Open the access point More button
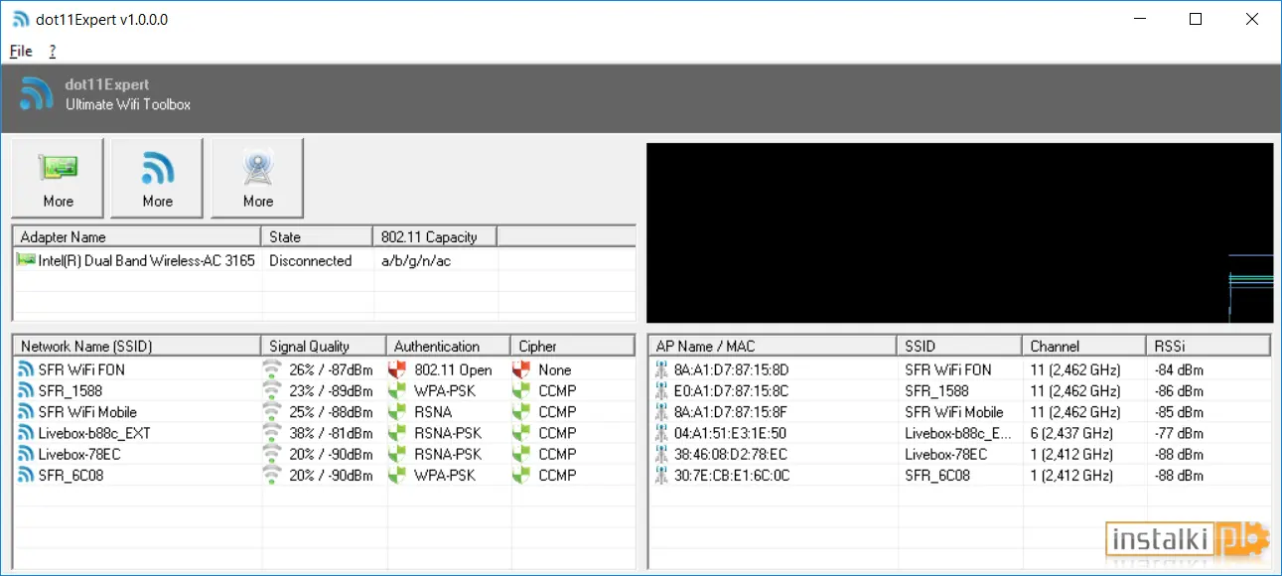1282x576 pixels. click(257, 179)
